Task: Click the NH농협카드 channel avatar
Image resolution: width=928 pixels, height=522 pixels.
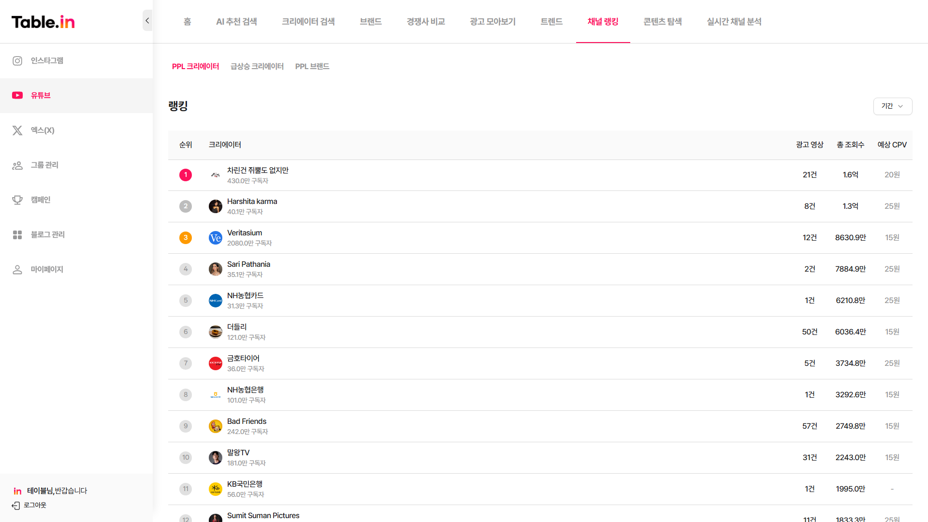Action: pos(216,301)
